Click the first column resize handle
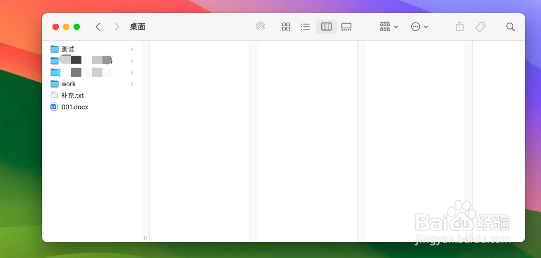 click(x=145, y=238)
